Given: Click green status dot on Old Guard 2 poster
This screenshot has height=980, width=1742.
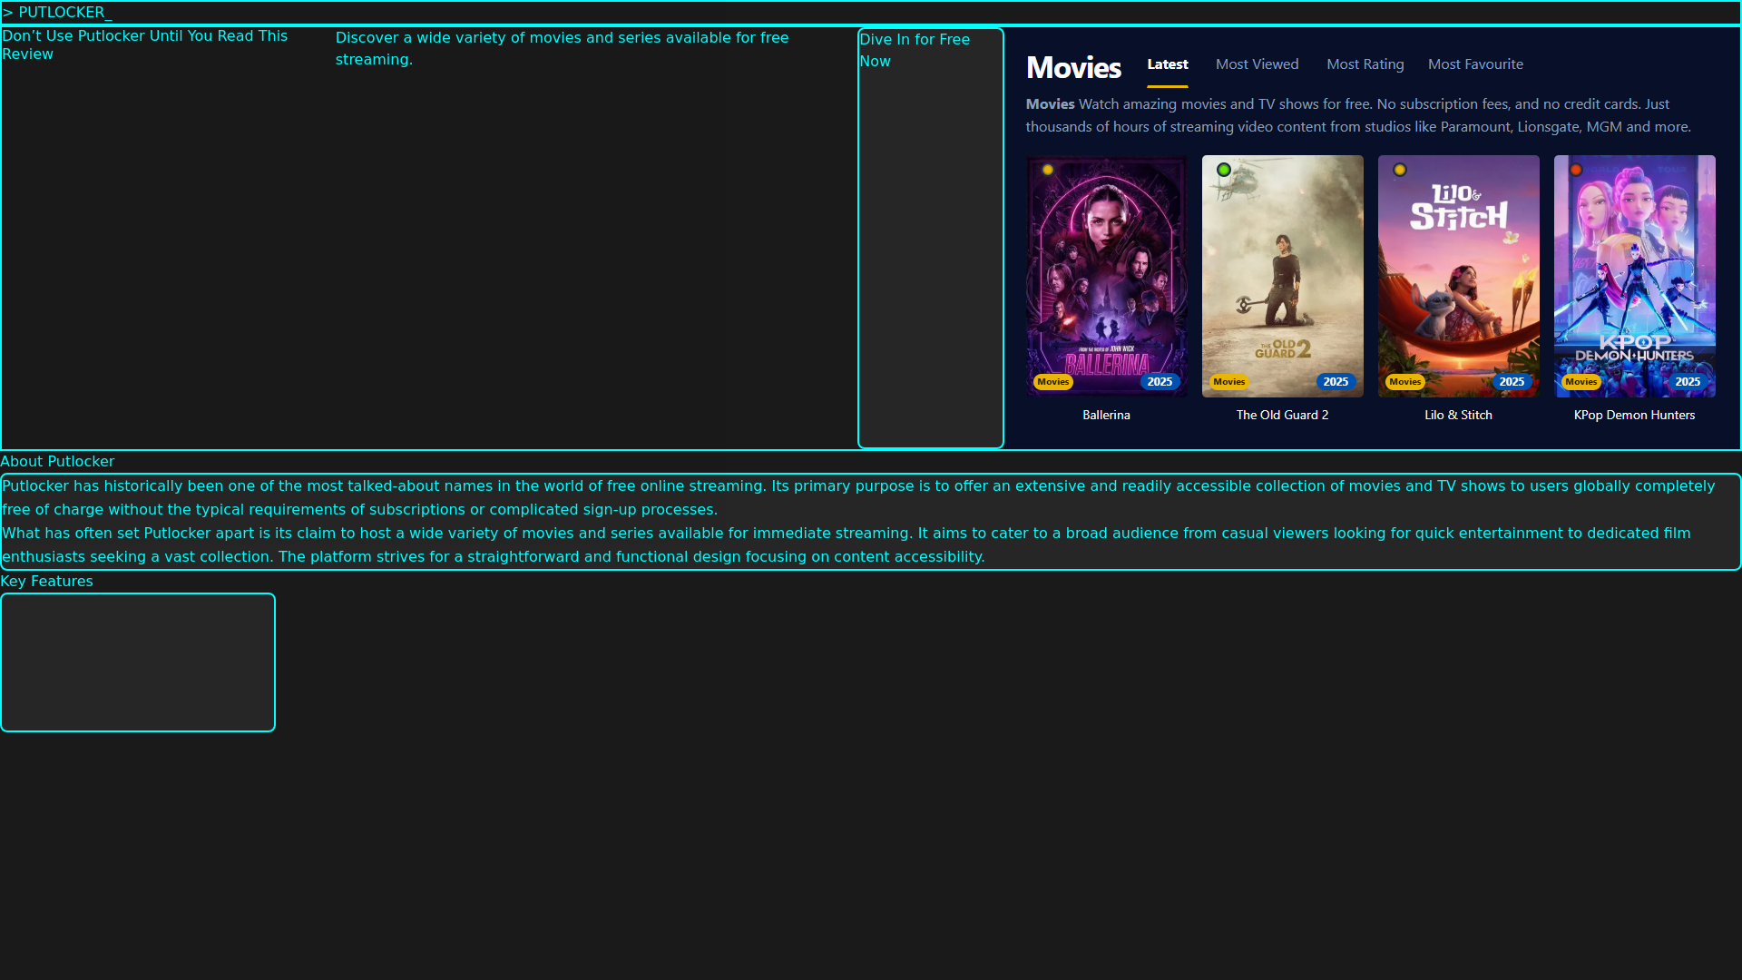Looking at the screenshot, I should tap(1224, 170).
